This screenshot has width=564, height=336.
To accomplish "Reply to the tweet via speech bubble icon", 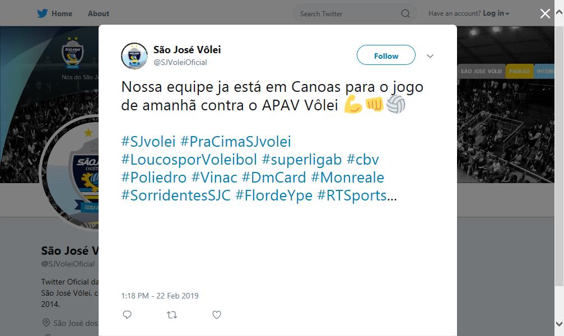I will coord(127,315).
